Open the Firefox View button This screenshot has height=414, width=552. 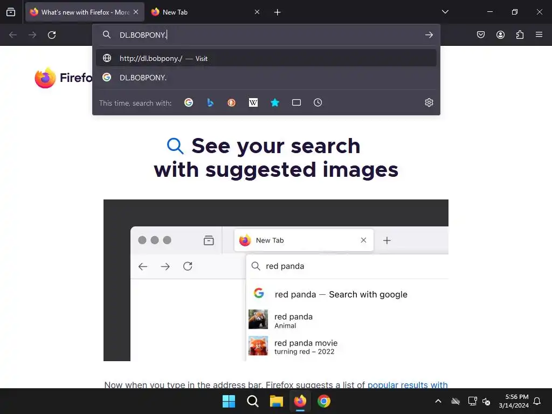(x=11, y=12)
